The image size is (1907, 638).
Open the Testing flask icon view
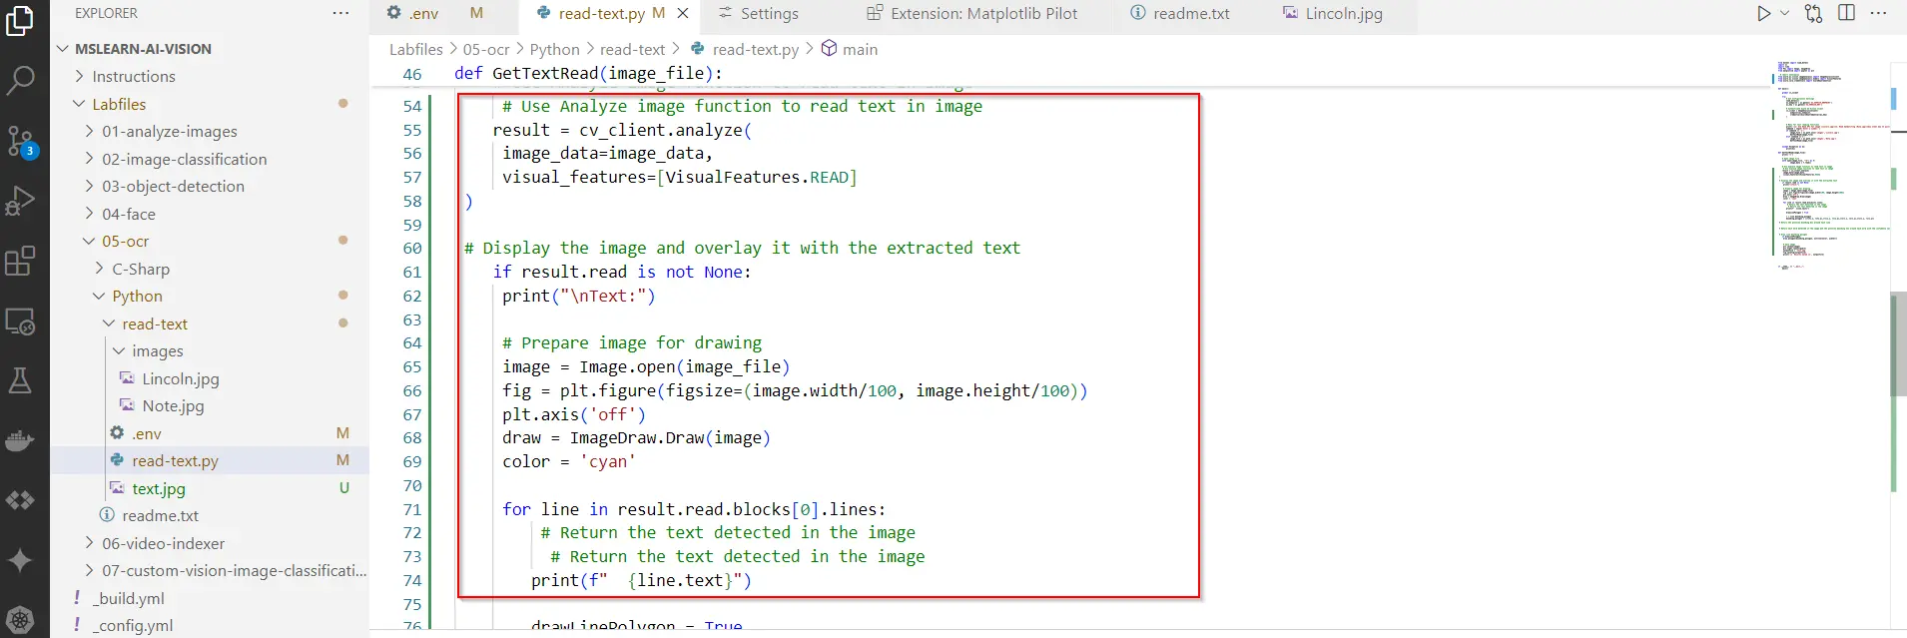pyautogui.click(x=20, y=380)
